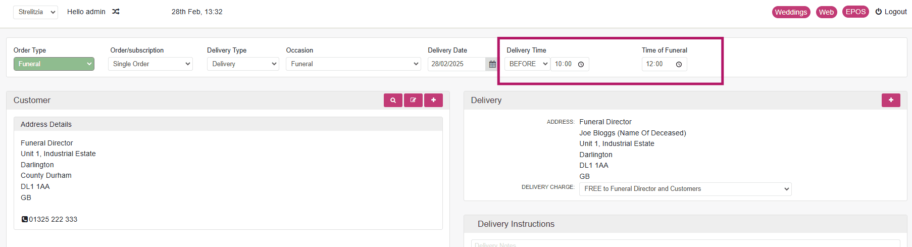
Task: Expand the Delivery Type dropdown
Action: [243, 64]
